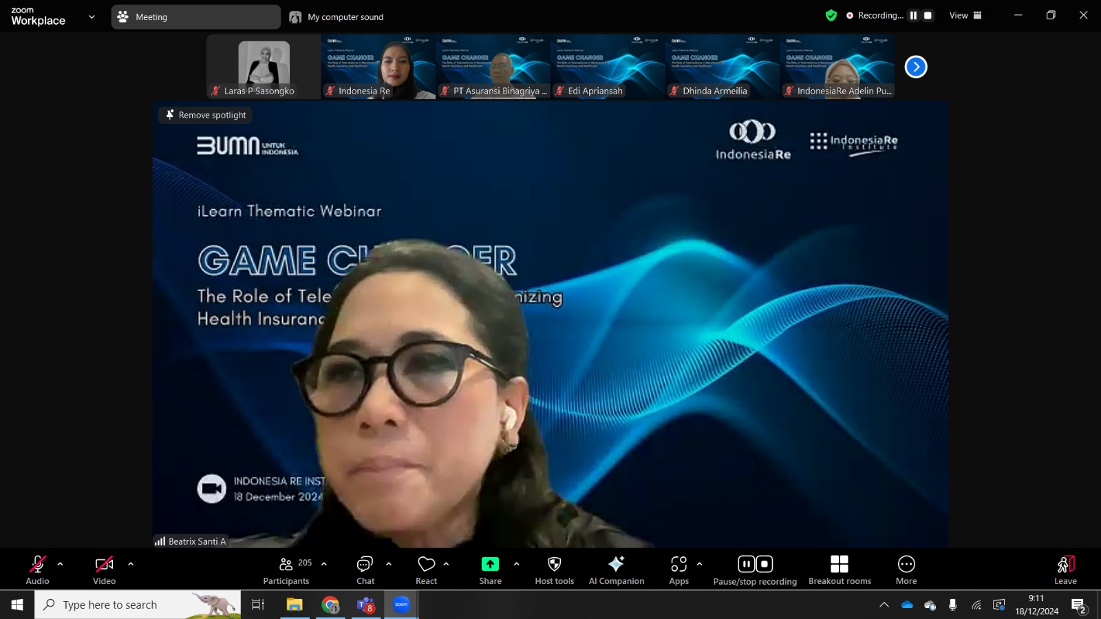Unmute using the Audio microphone icon

tap(37, 565)
